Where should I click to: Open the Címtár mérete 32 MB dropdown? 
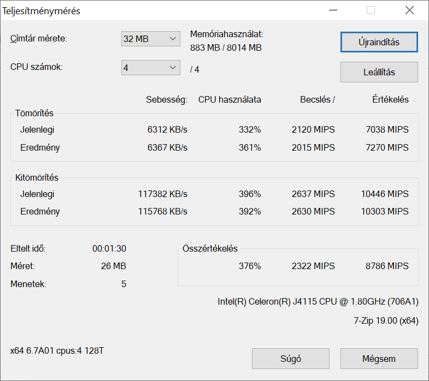(x=150, y=39)
